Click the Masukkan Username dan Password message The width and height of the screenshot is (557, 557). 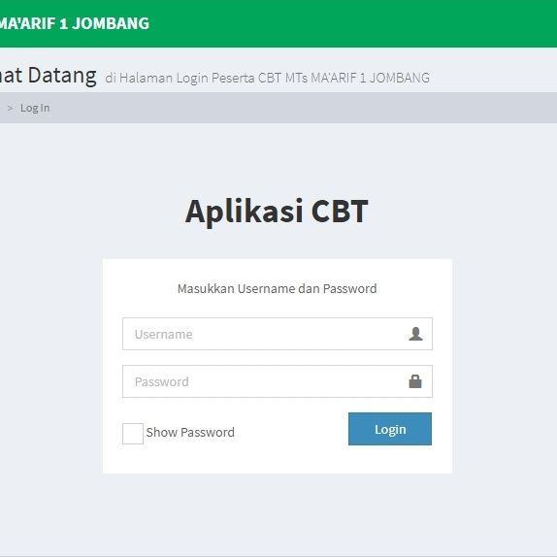[x=278, y=288]
